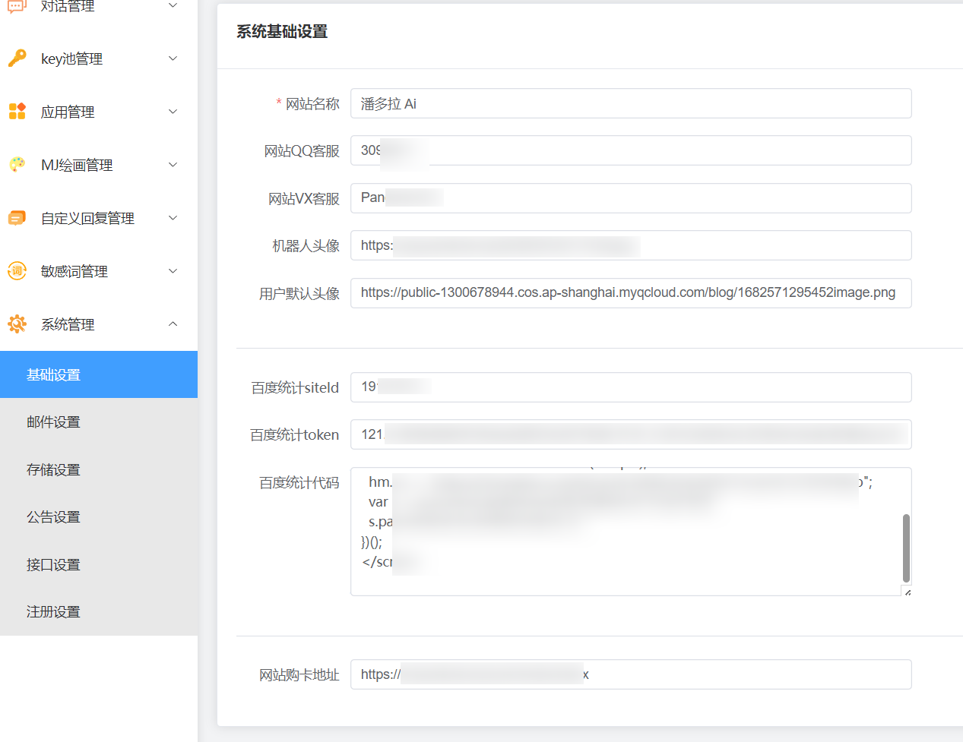
Task: Click the 敏感词管理 circular icon
Action: click(x=17, y=271)
